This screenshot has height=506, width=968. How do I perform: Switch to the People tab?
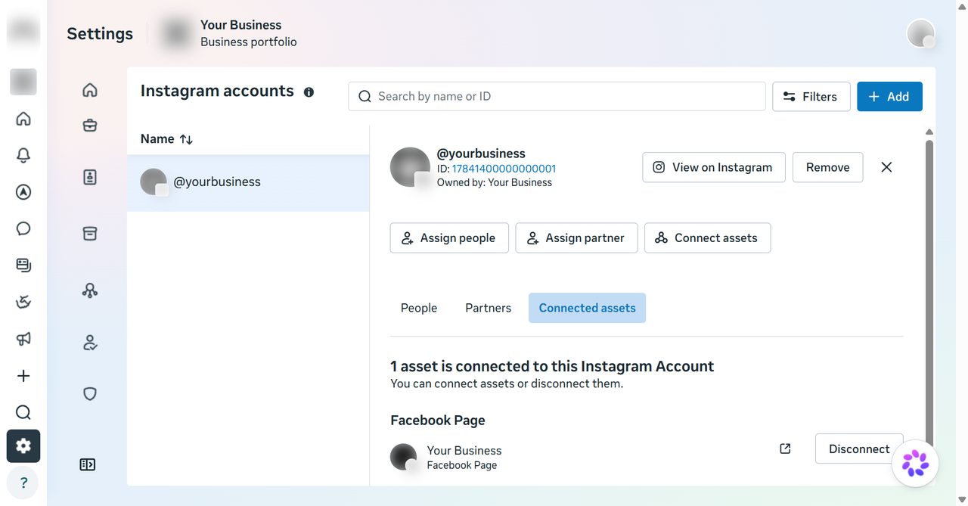coord(419,308)
